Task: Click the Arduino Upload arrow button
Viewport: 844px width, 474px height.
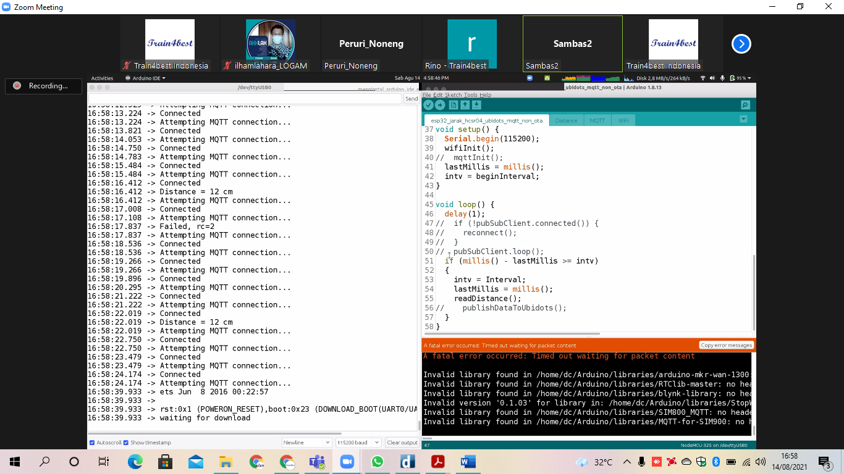Action: click(440, 106)
